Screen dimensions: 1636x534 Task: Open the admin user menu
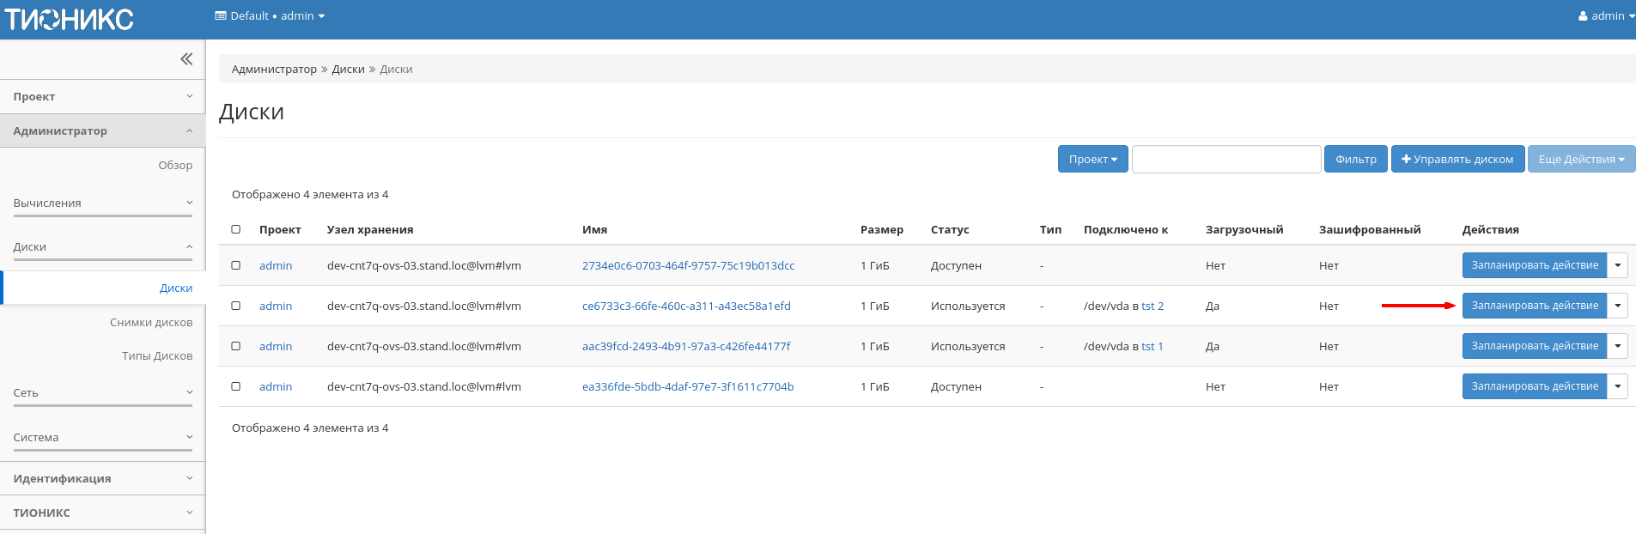pyautogui.click(x=1606, y=15)
